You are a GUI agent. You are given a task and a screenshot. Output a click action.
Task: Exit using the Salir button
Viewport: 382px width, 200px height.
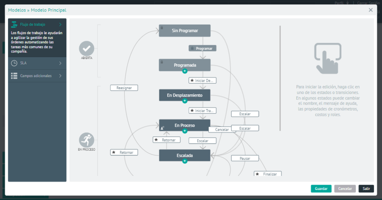coord(366,189)
